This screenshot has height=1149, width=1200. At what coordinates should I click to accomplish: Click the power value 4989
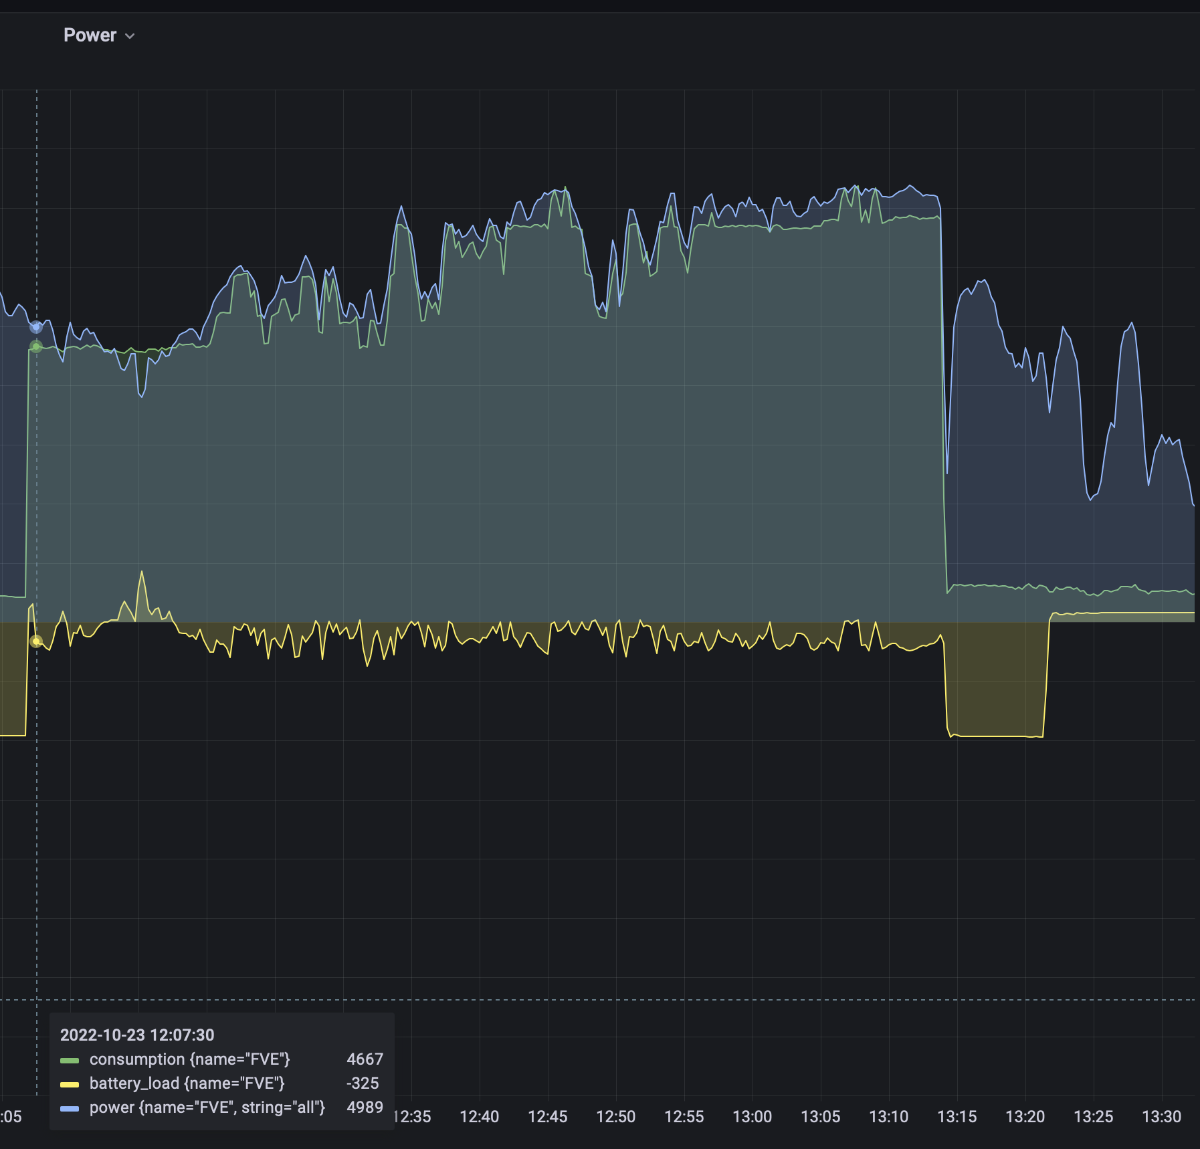tap(365, 1108)
